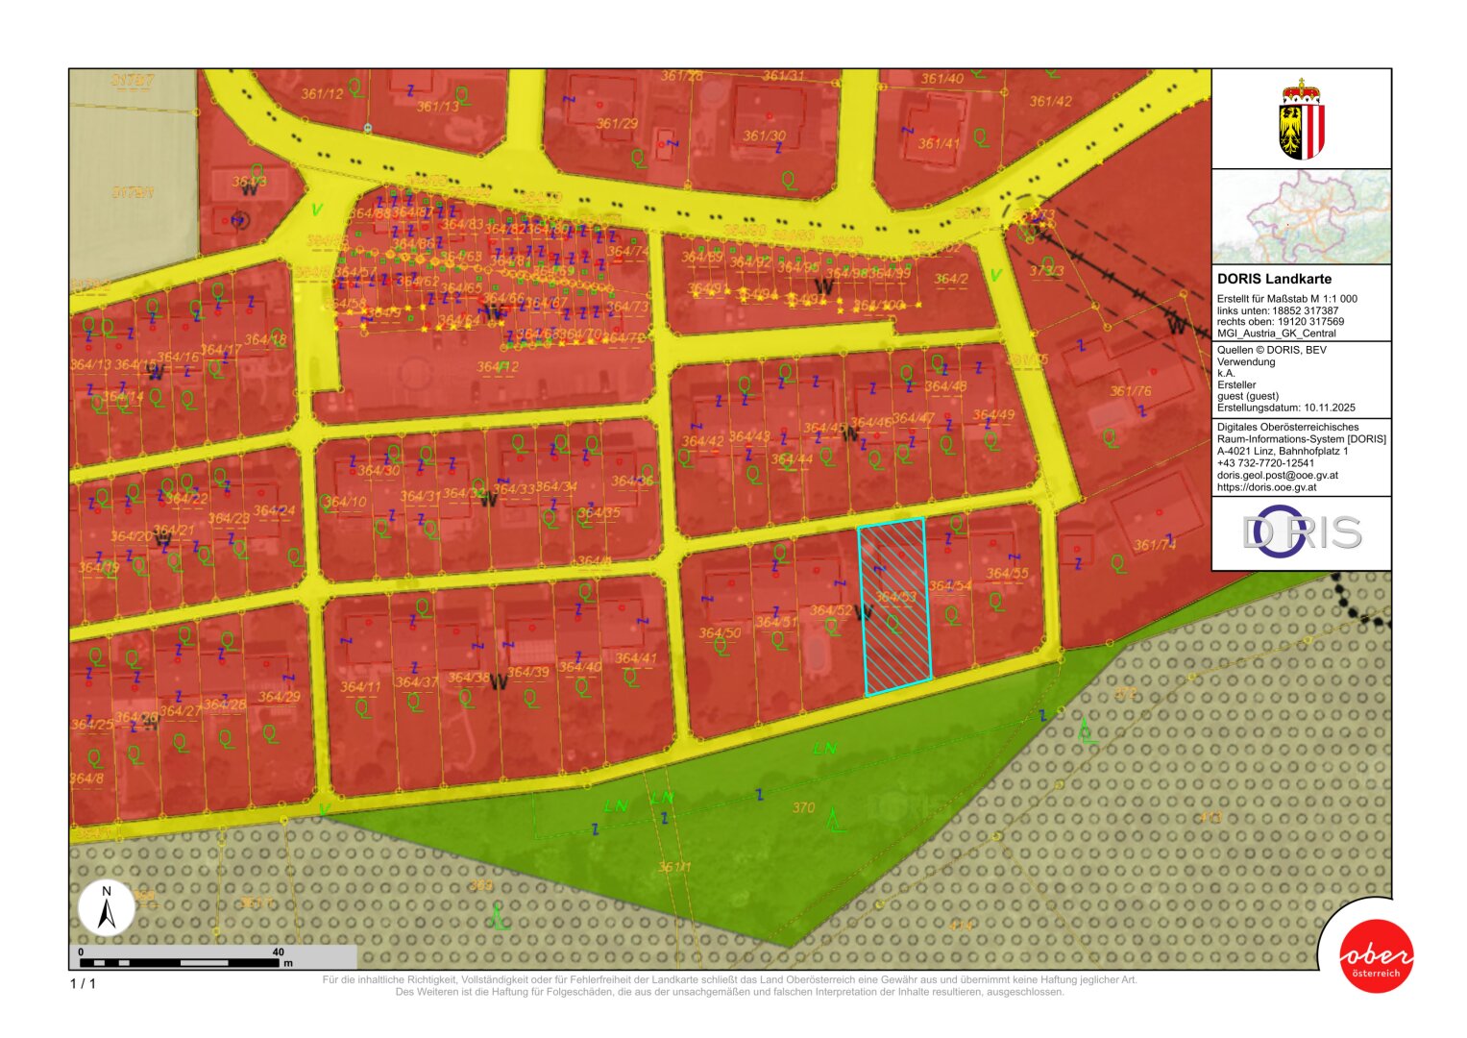Click the green Q symbol in parcel 361/12
The width and height of the screenshot is (1467, 1038).
pyautogui.click(x=356, y=87)
